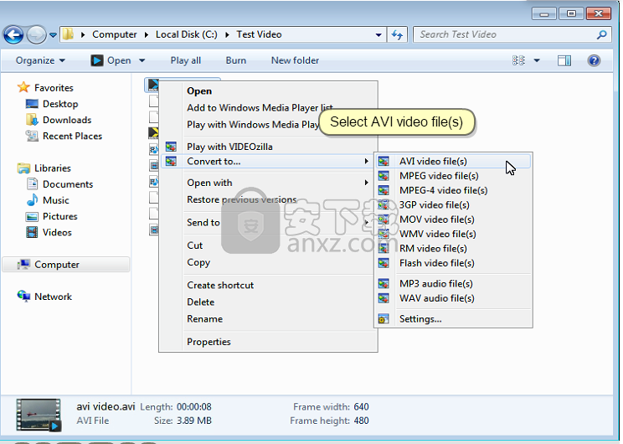Expand the Open with submenu arrow

click(x=366, y=183)
